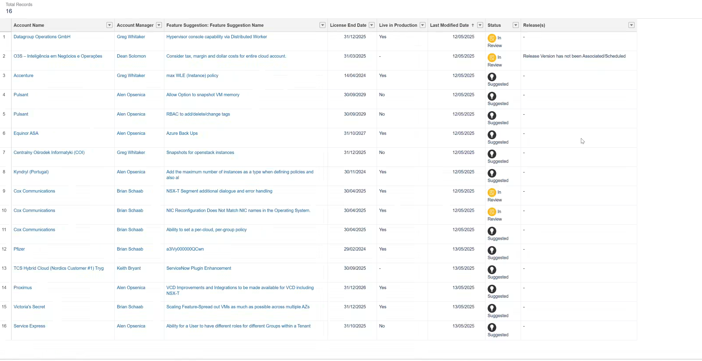This screenshot has width=702, height=361.
Task: Open Live in Production column dropdown
Action: pyautogui.click(x=422, y=25)
